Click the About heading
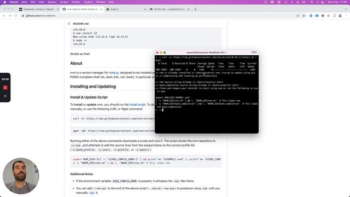 76,63
